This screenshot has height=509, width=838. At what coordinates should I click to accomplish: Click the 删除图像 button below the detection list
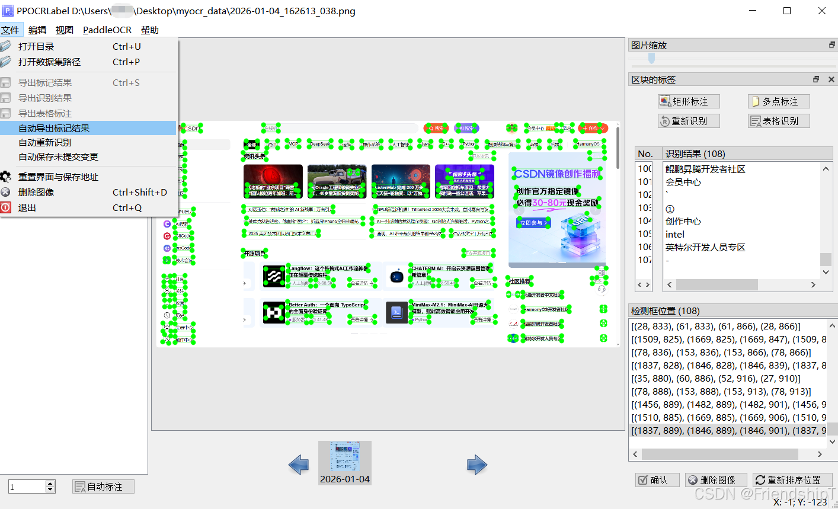[716, 480]
